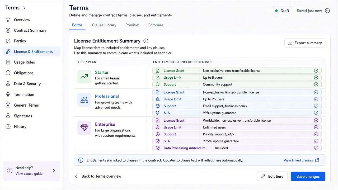Click the Enterprise tier diamond icon
This screenshot has width=338, height=190.
tap(84, 128)
